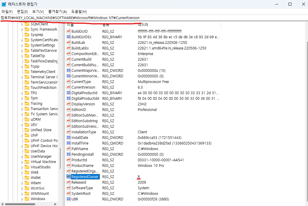This screenshot has width=308, height=206.
Task: Select the TelemetryClient folder icon
Action: [x=27, y=72]
